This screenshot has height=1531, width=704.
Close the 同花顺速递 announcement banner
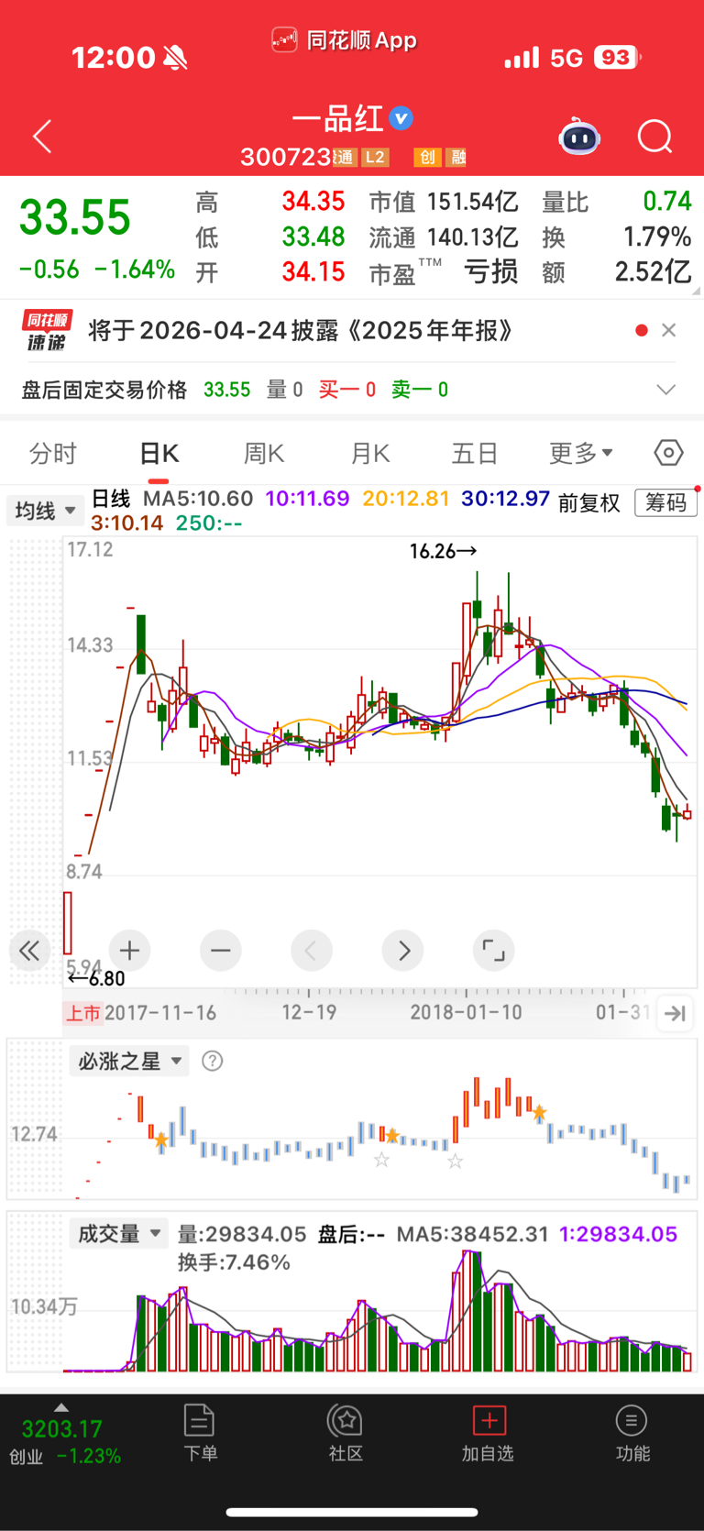click(x=669, y=330)
